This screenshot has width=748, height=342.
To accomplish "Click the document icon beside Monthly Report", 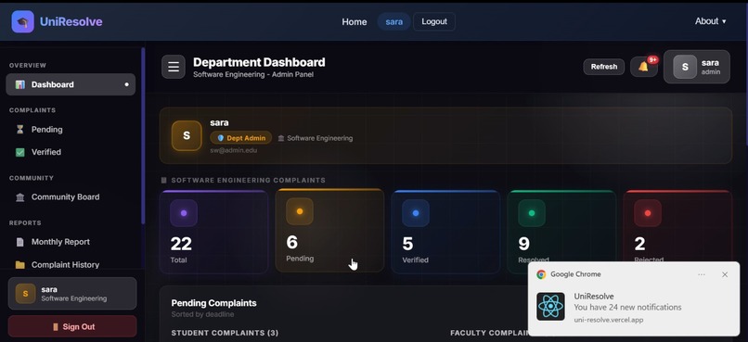I will (x=20, y=242).
